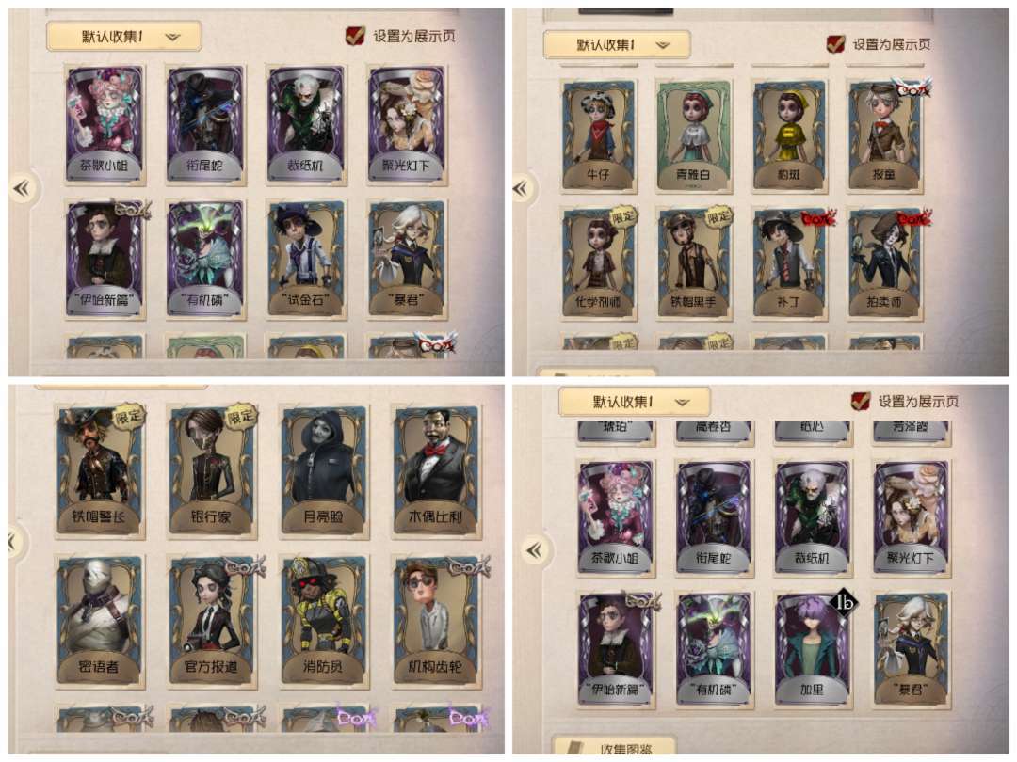The image size is (1017, 762).
Task: Toggle 设置为展示页 checkbox above the 芳泽霞 card
Action: point(860,402)
